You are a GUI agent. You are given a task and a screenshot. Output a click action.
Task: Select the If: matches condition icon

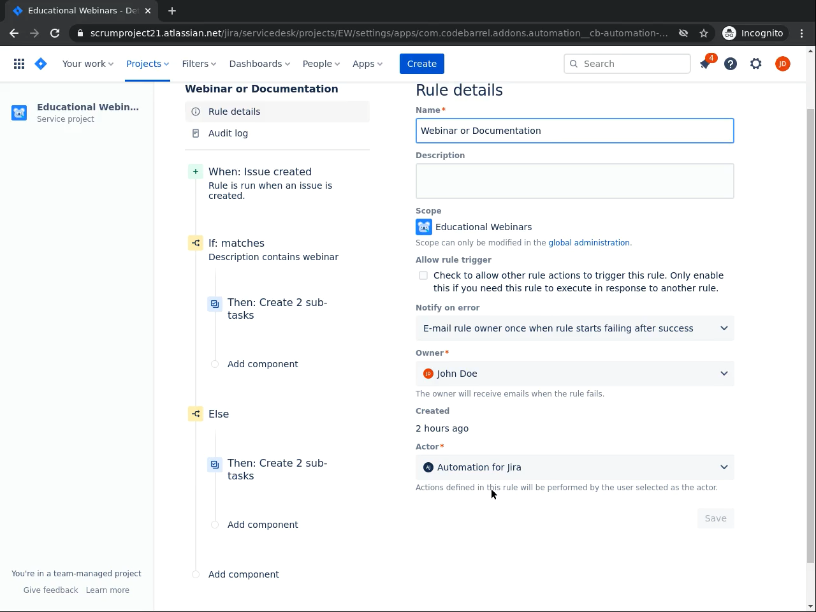point(196,243)
